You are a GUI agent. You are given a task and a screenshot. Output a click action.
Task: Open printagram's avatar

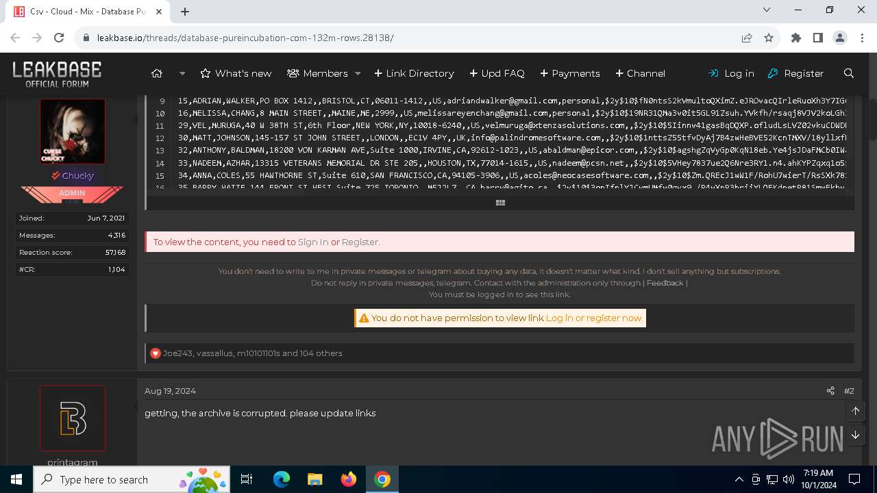[x=73, y=418]
